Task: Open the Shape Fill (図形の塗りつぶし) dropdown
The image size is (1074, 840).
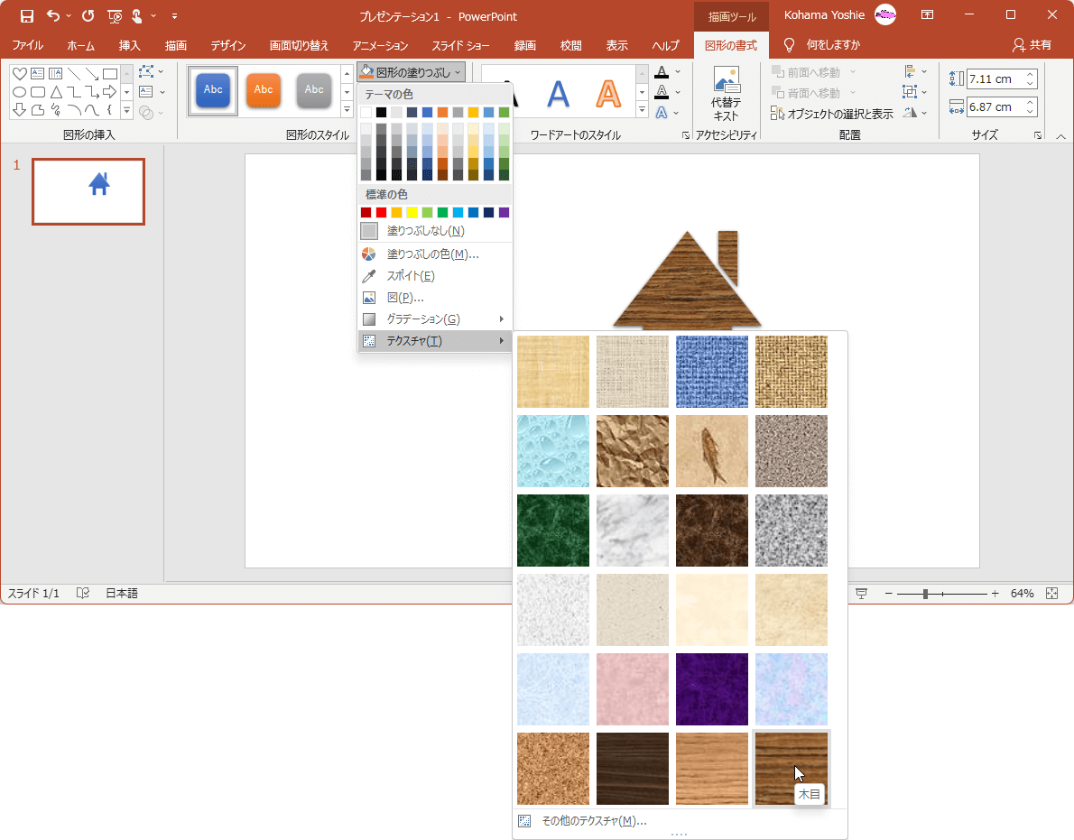Action: click(411, 72)
